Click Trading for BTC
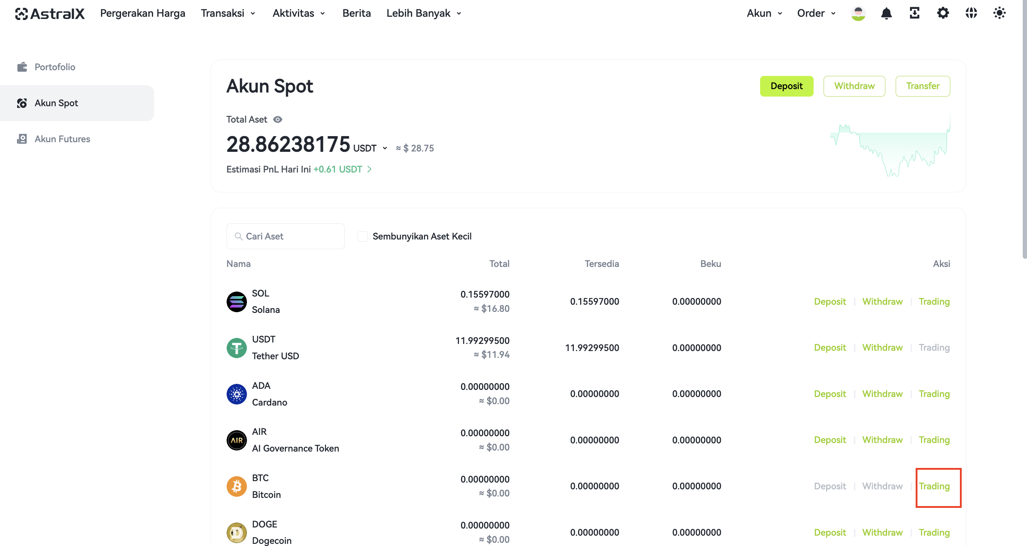The image size is (1027, 546). [934, 486]
